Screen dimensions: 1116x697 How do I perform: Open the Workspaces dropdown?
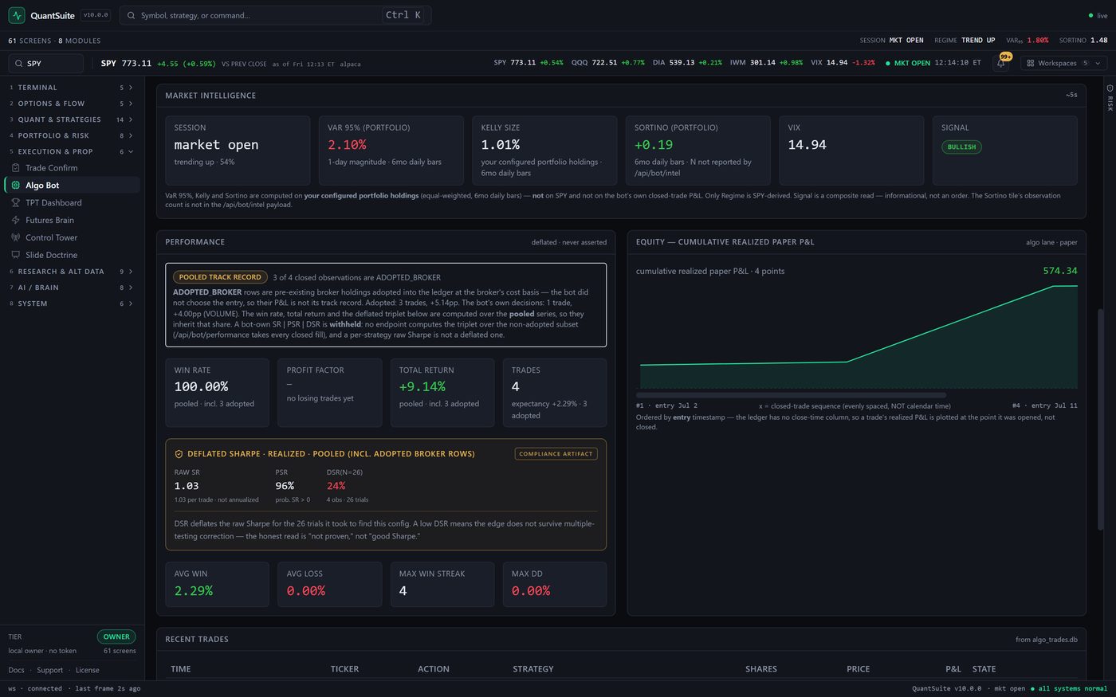coord(1064,63)
